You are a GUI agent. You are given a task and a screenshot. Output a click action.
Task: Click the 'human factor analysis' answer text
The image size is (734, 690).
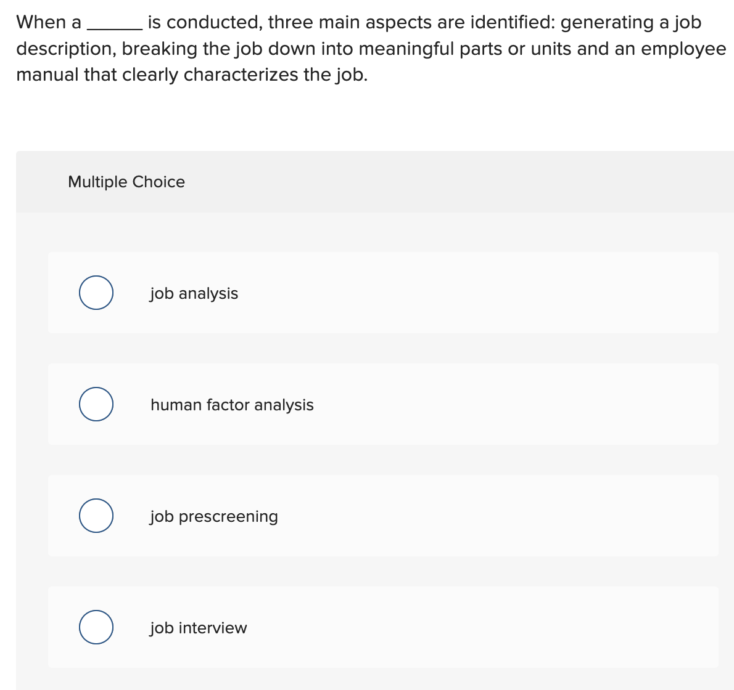tap(231, 405)
